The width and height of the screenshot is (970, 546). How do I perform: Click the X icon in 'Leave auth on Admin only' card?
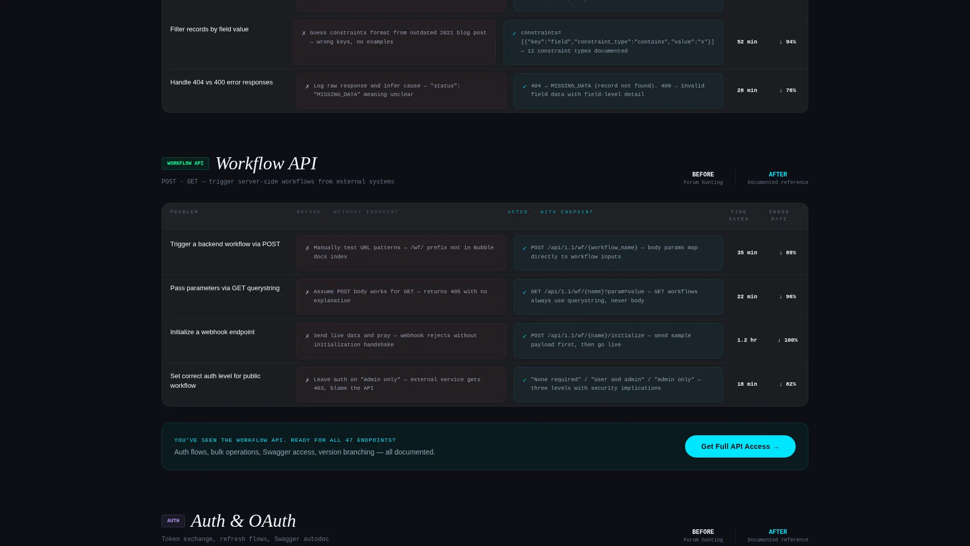pos(307,380)
